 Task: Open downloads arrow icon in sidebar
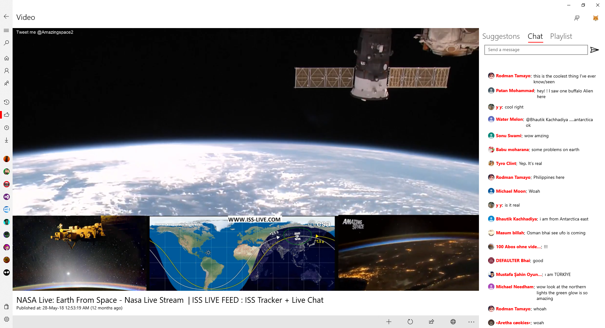pyautogui.click(x=6, y=140)
